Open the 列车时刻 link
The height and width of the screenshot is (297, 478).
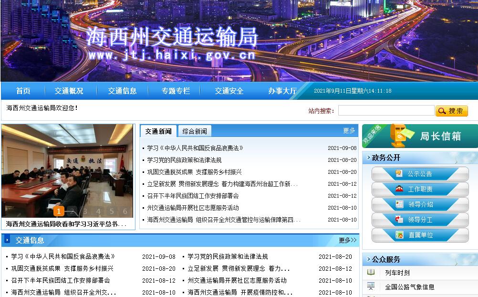[x=397, y=273]
